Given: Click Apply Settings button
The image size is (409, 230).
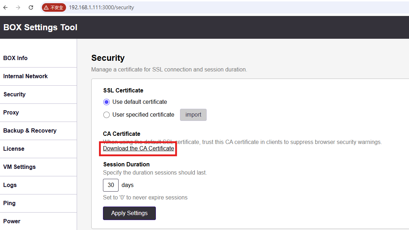Looking at the screenshot, I should tap(129, 213).
